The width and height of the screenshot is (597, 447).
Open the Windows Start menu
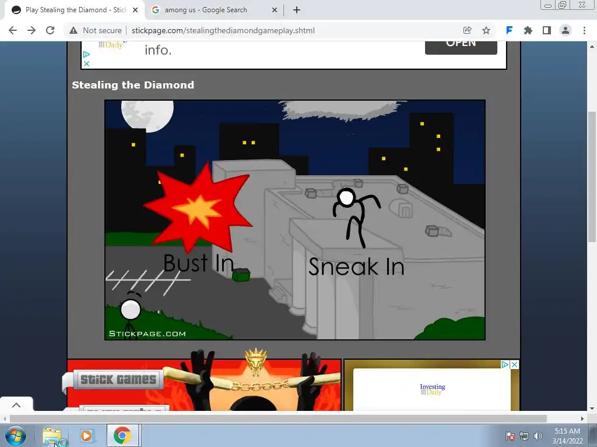point(16,436)
